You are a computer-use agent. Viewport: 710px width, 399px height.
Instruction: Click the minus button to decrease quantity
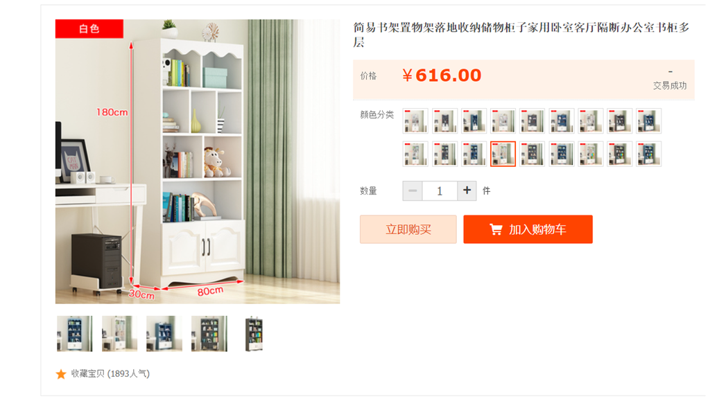[413, 190]
